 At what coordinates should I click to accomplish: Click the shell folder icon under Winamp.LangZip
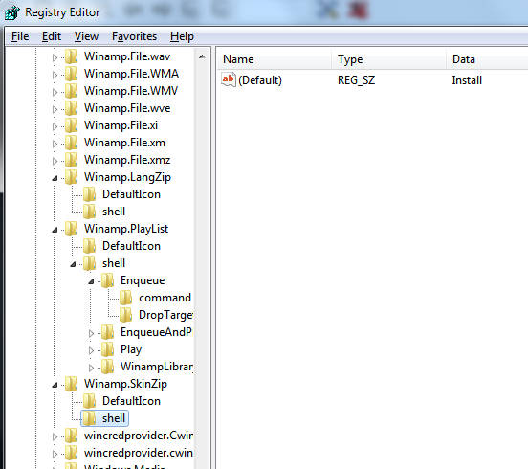tap(90, 212)
